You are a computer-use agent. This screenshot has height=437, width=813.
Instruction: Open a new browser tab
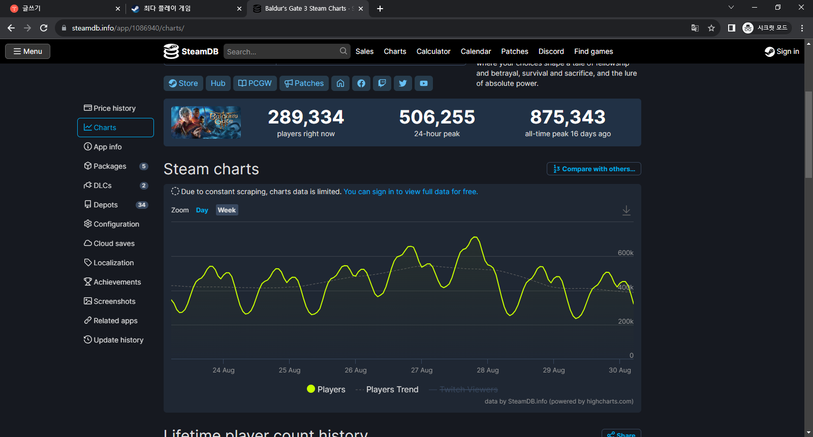point(380,9)
